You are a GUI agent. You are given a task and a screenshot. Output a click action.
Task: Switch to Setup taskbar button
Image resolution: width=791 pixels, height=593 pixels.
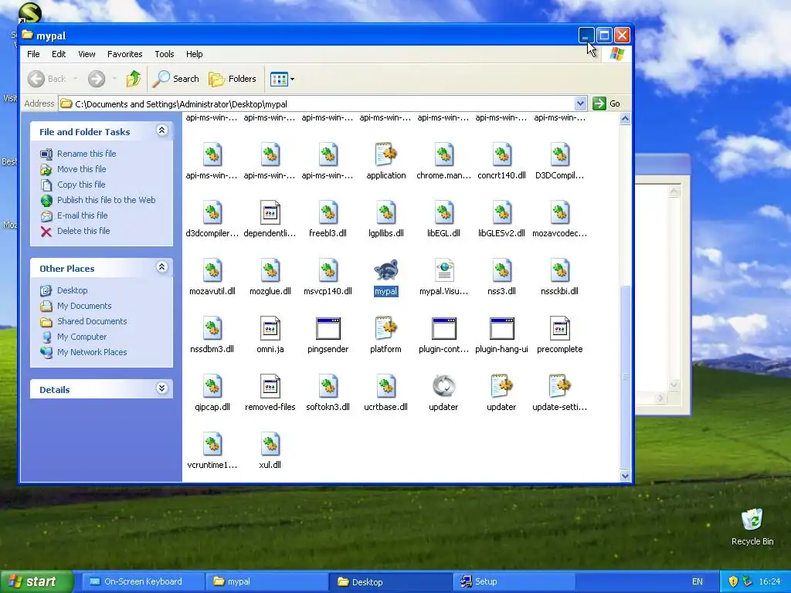(514, 581)
